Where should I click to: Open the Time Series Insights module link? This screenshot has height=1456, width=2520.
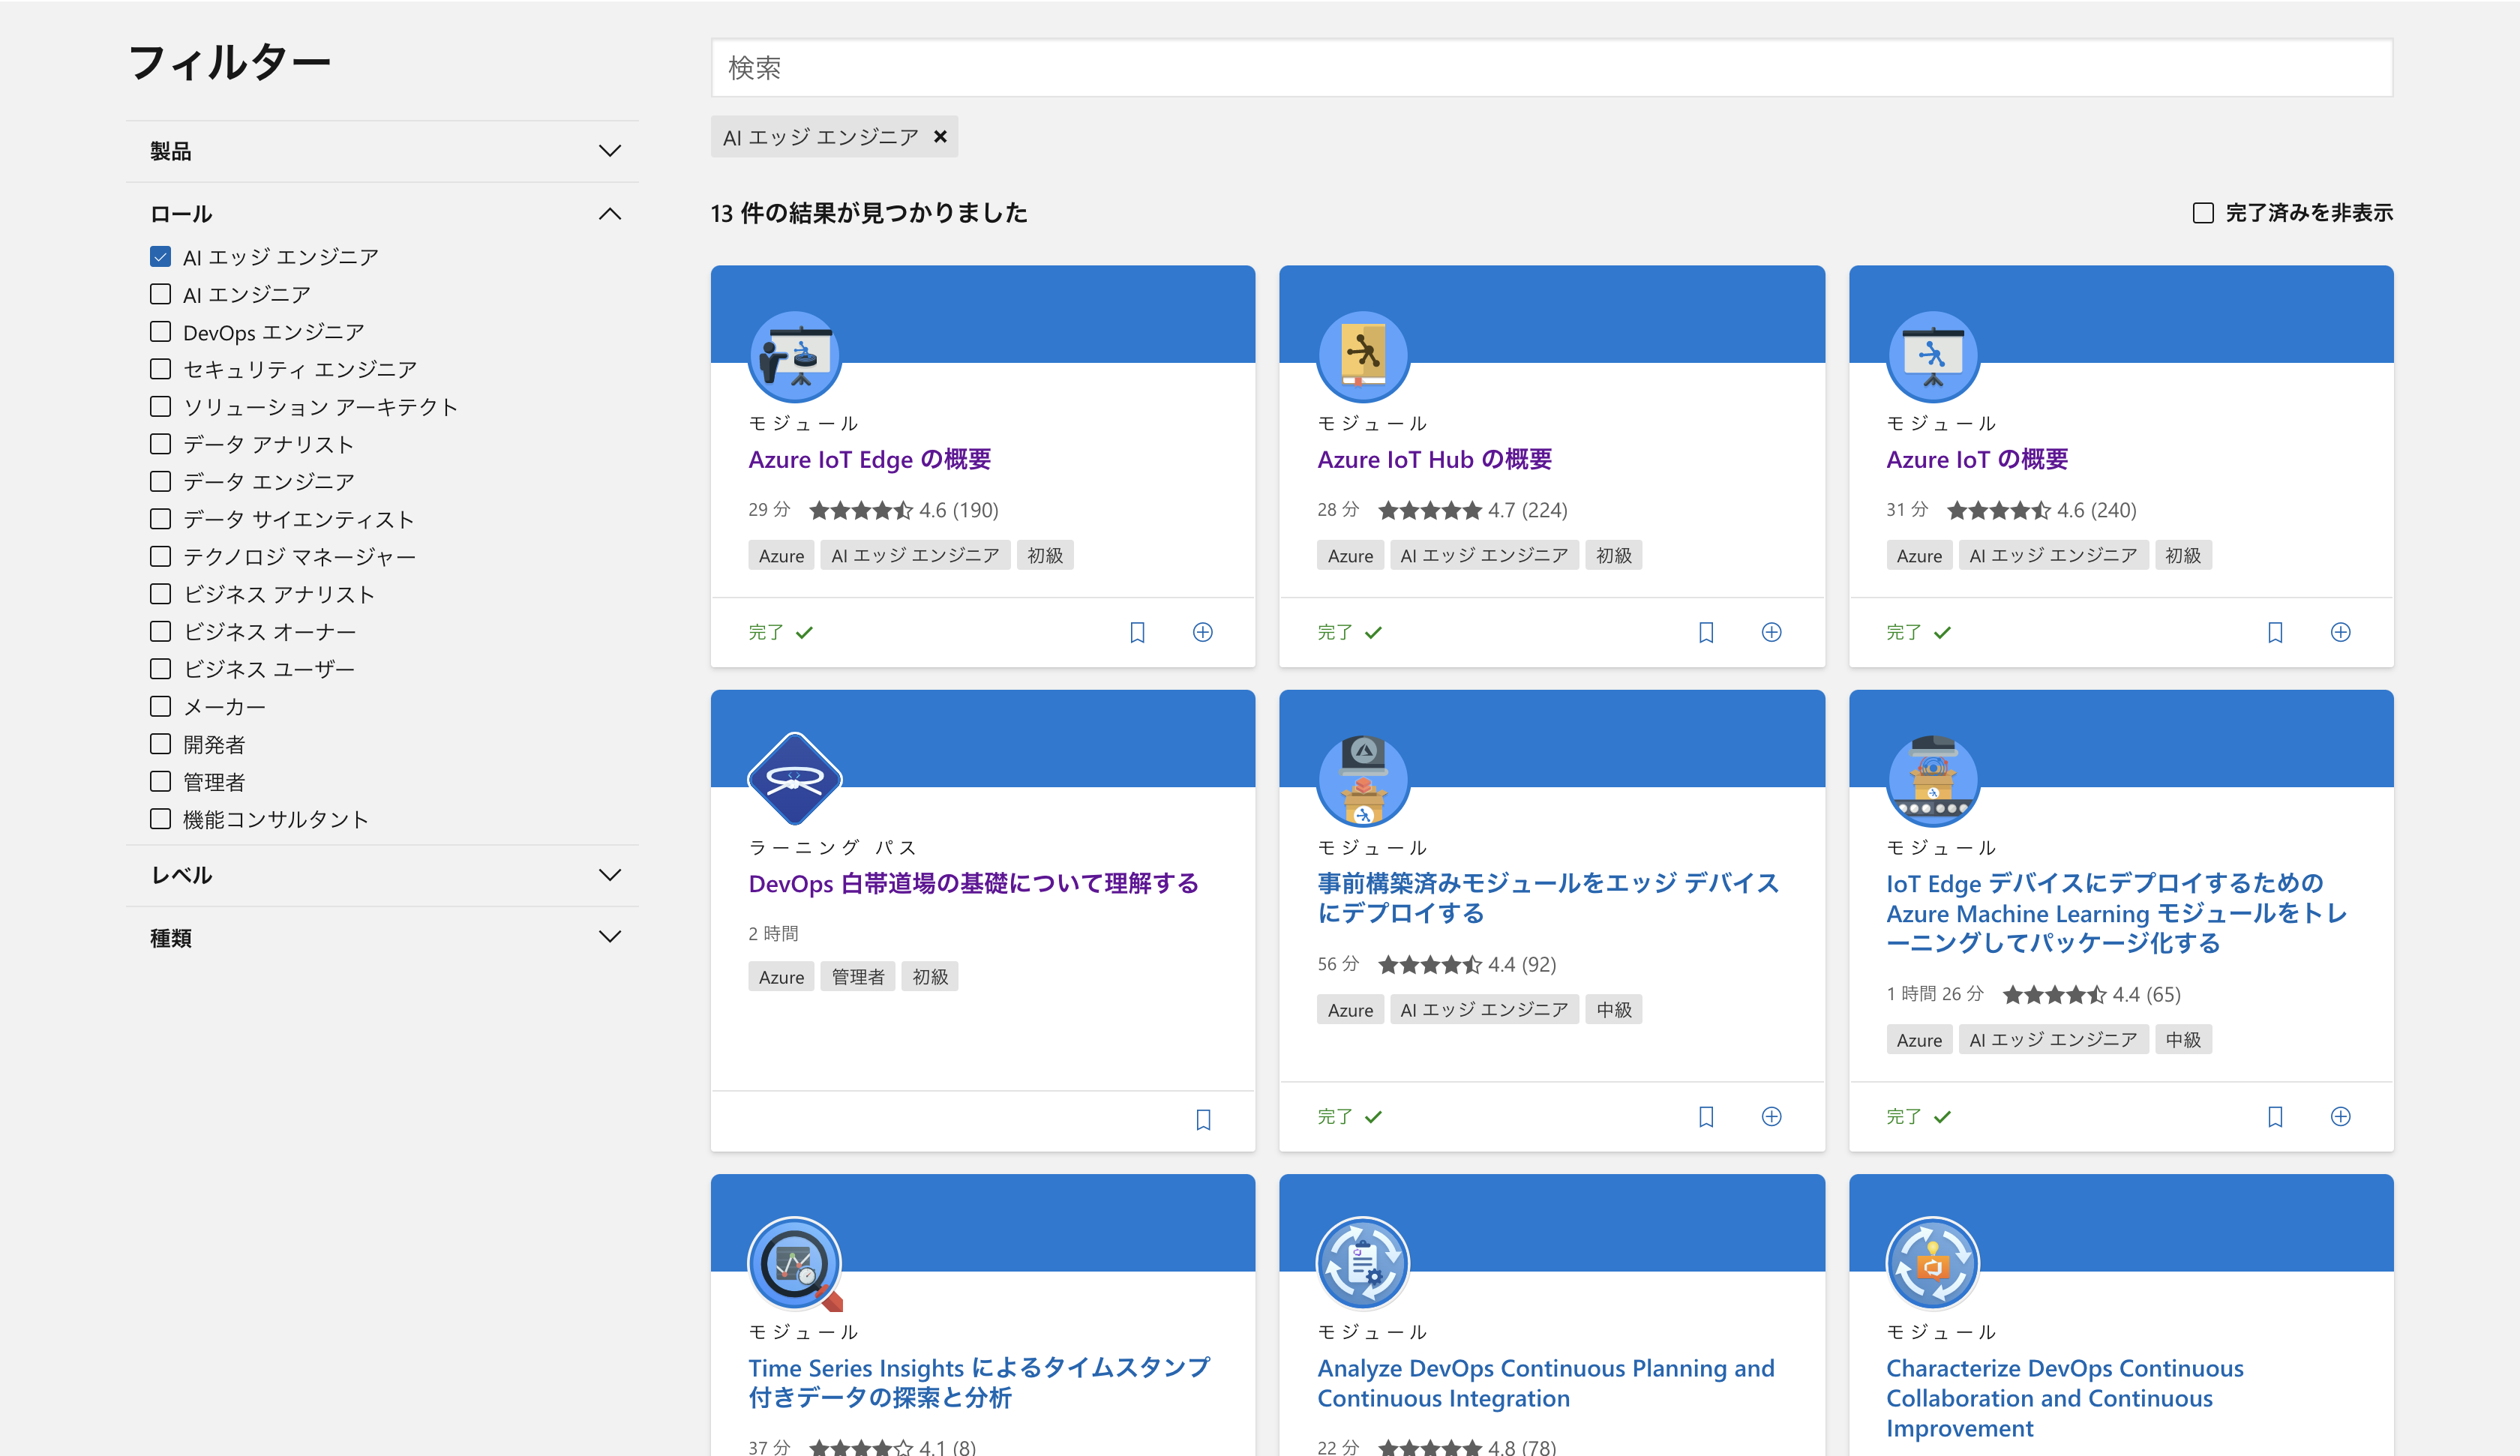click(979, 1382)
